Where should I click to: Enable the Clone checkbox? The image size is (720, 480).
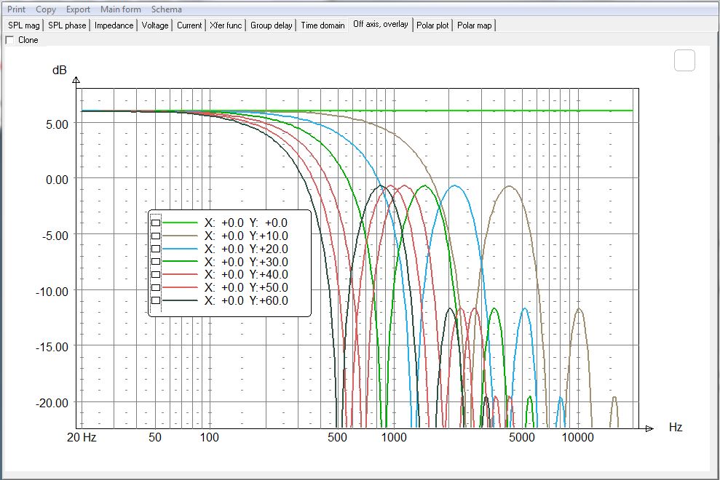[9, 40]
